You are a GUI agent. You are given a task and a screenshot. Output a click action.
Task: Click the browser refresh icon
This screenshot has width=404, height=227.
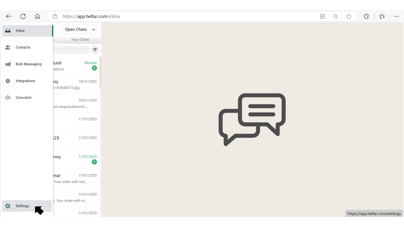click(23, 16)
